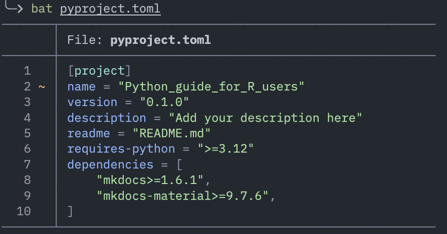Click the [project] table header

click(x=99, y=71)
